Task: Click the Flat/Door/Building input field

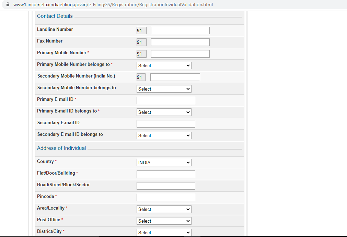Action: click(166, 174)
